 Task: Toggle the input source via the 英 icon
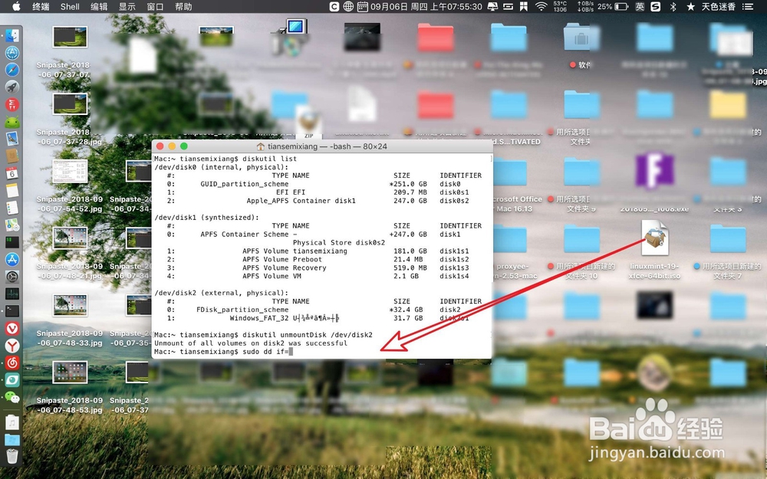[640, 6]
